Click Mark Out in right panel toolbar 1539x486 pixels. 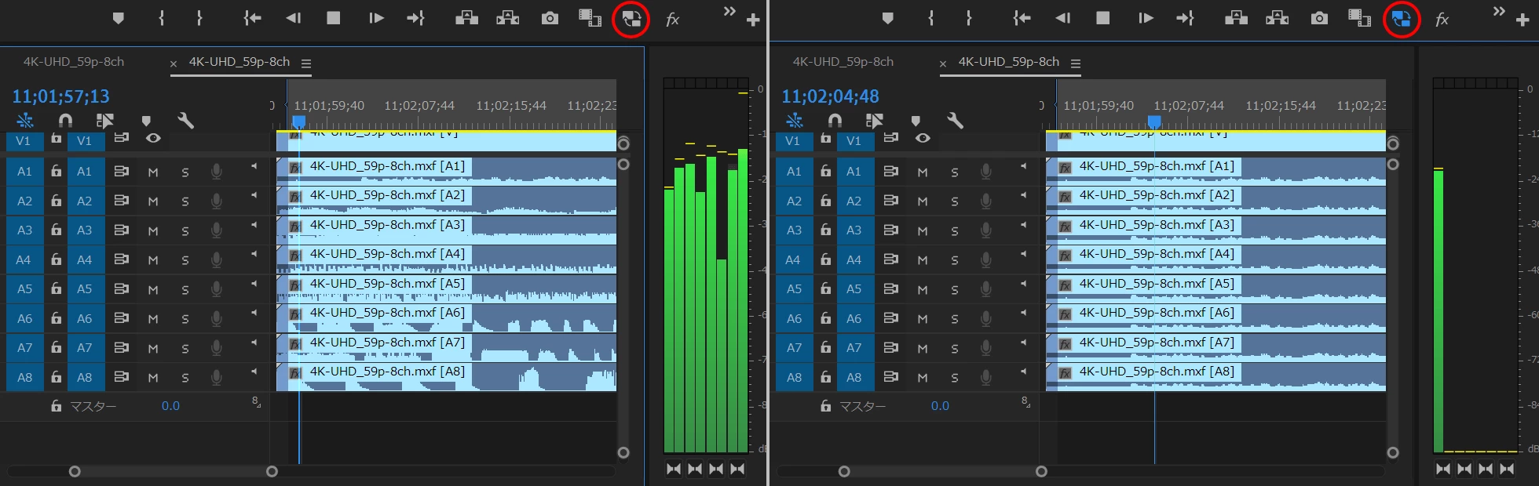tap(969, 18)
